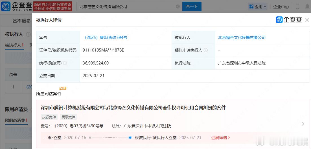Click the 执行案件 tag
The height and width of the screenshot is (149, 311).
pos(49,117)
